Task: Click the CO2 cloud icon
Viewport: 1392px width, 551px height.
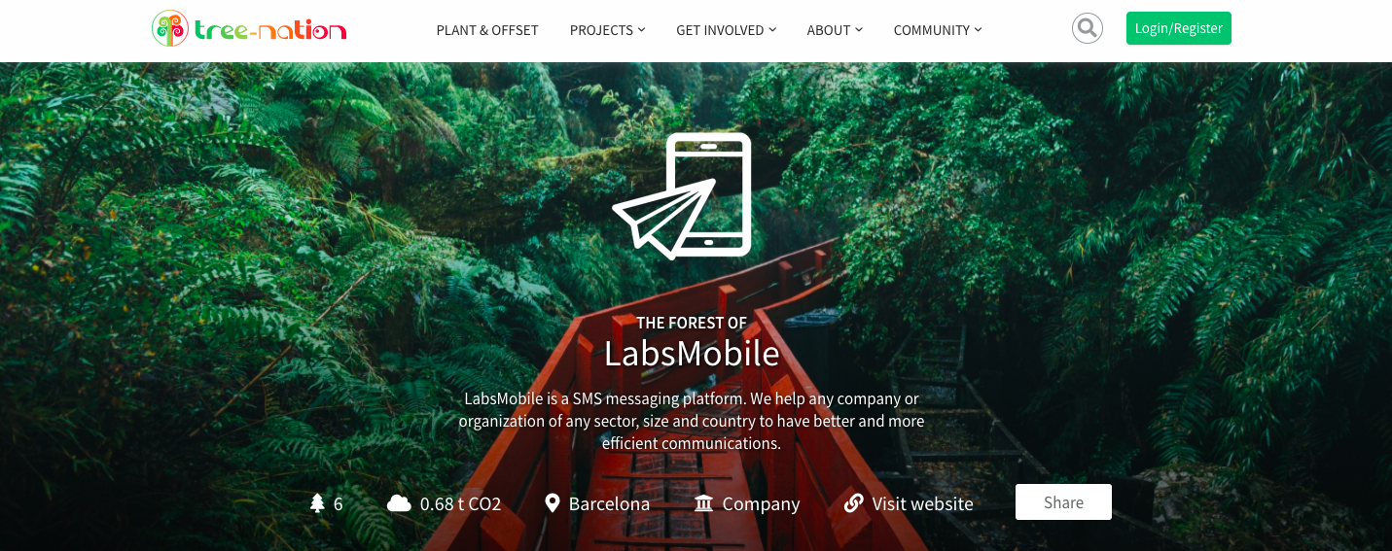Action: click(399, 503)
